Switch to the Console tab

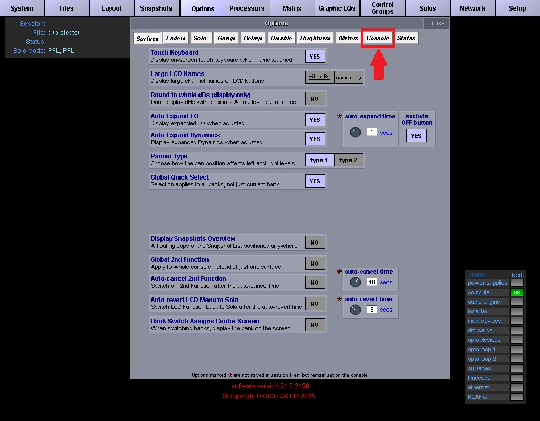378,38
